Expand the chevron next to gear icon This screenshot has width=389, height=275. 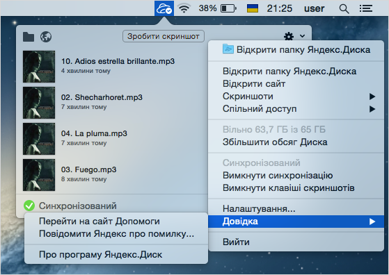302,36
